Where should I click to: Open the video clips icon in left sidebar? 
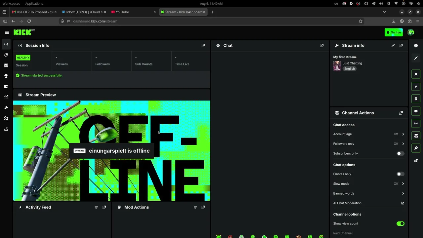tap(6, 87)
